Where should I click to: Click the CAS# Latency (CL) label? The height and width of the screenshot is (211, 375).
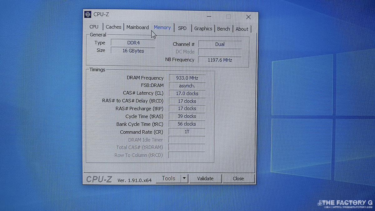pyautogui.click(x=143, y=93)
